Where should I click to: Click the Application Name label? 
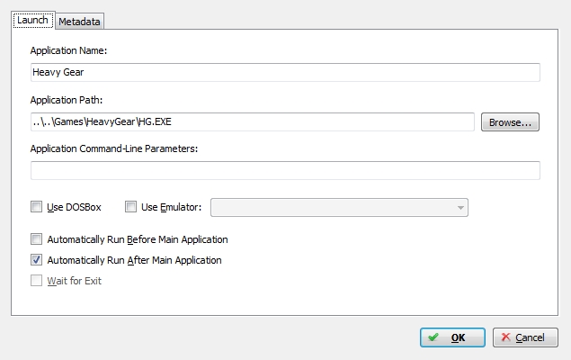[x=68, y=50]
